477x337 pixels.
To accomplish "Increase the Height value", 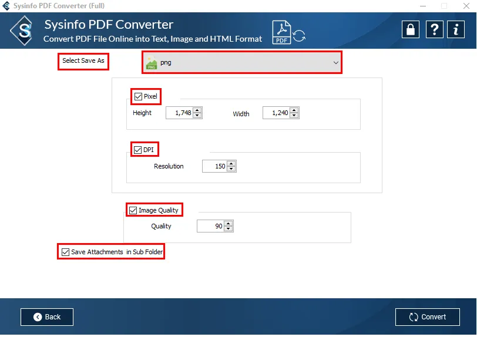I will (x=197, y=110).
